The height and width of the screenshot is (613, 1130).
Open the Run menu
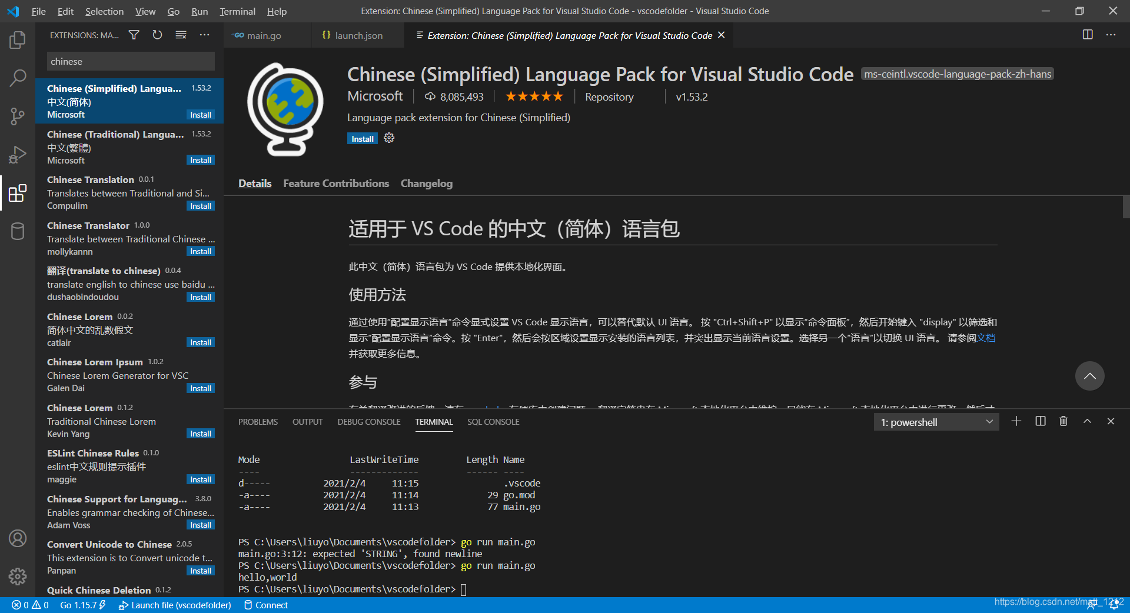(200, 11)
